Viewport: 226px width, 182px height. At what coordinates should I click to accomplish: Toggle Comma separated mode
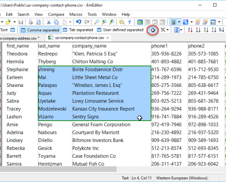(40, 30)
